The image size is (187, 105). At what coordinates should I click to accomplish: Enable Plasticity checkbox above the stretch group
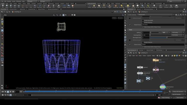pos(143,22)
